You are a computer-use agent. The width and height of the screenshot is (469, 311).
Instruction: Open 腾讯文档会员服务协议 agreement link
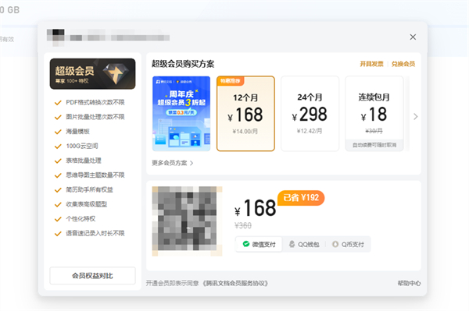click(235, 283)
